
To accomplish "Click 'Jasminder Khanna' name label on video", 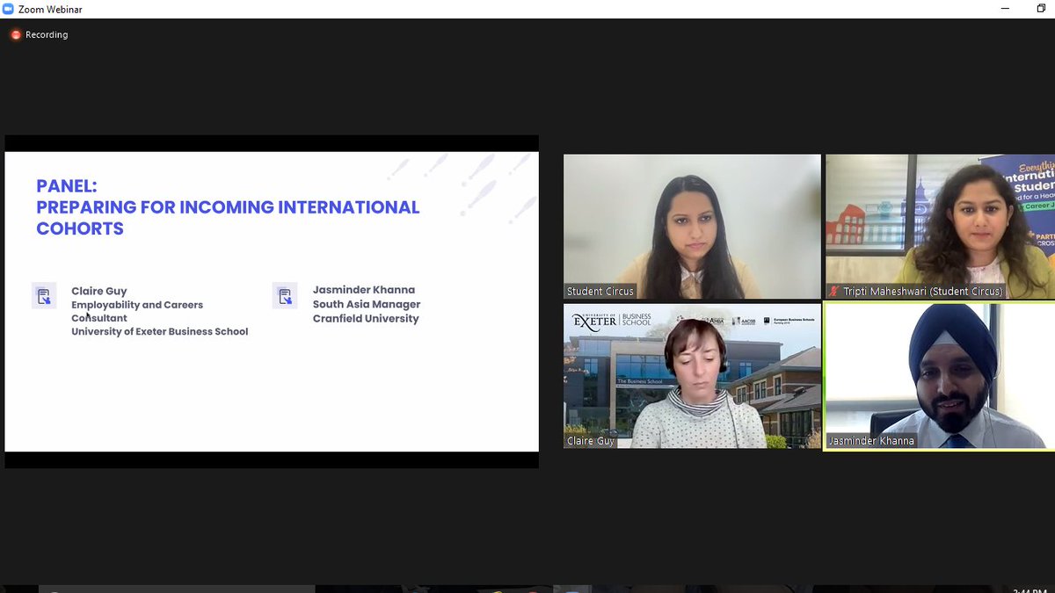I will pos(871,441).
